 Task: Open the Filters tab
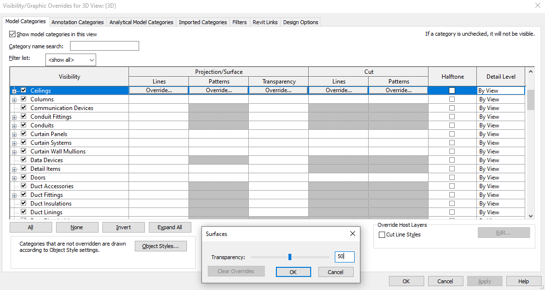(x=239, y=22)
